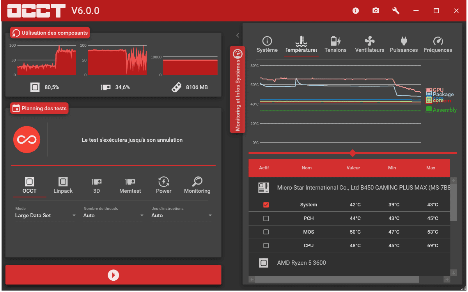This screenshot has width=468, height=292.
Task: Click the Utilisation des composants header
Action: pyautogui.click(x=50, y=33)
